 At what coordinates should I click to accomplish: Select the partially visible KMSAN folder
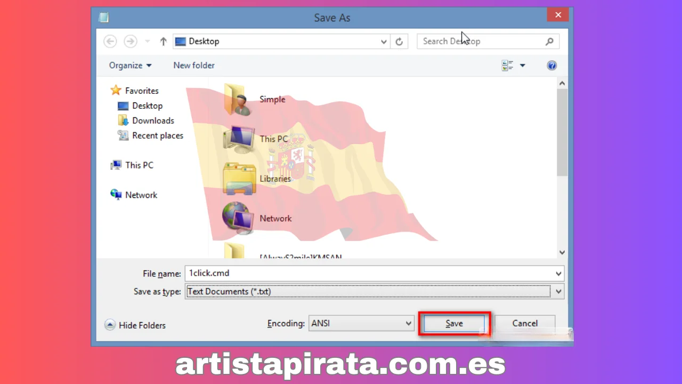tap(282, 251)
